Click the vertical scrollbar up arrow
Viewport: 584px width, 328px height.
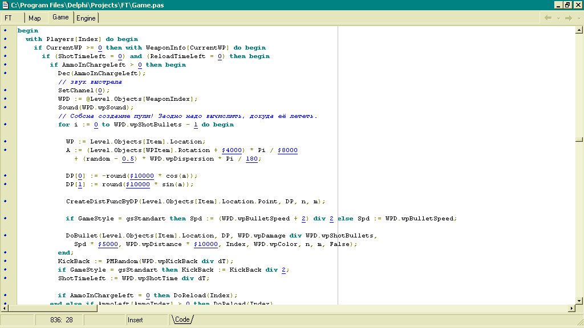579,31
